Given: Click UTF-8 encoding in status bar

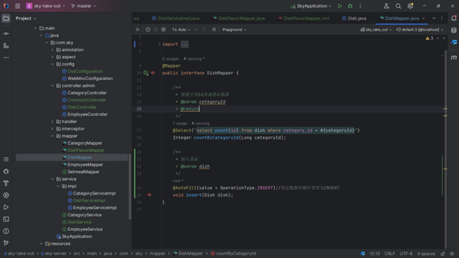Looking at the screenshot, I should (406, 253).
